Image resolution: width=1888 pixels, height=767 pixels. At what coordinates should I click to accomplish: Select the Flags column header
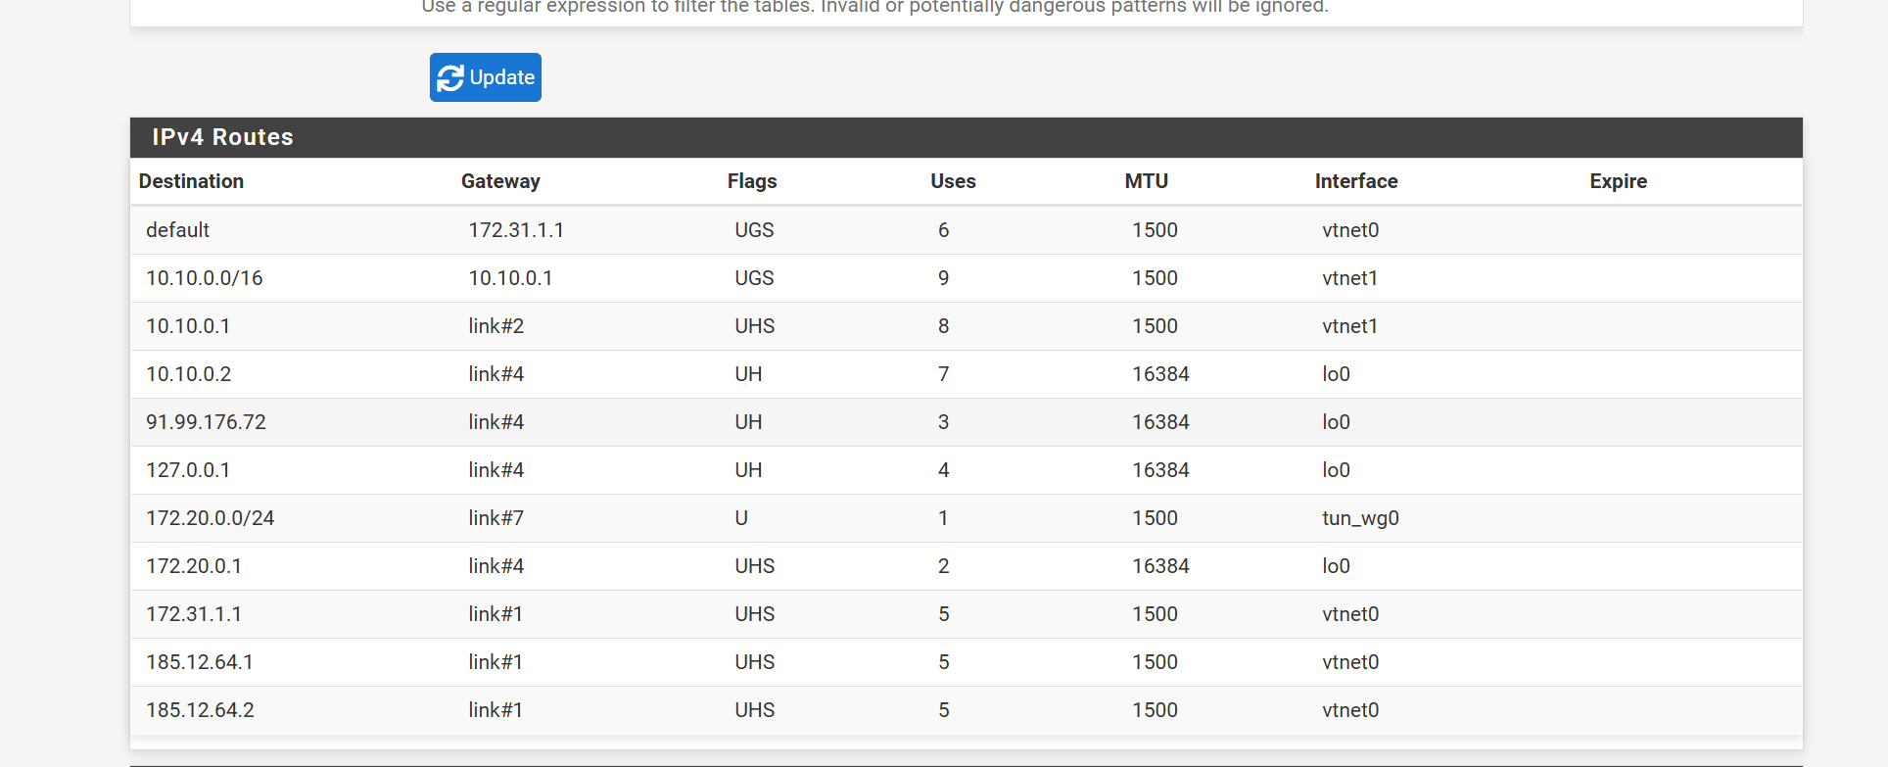pos(752,181)
